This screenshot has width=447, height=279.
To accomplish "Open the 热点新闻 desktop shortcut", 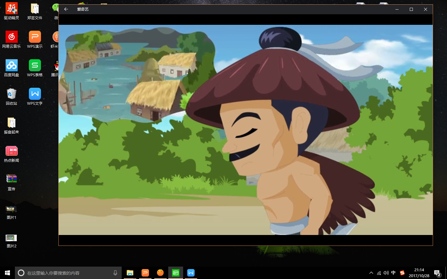I will click(x=11, y=154).
